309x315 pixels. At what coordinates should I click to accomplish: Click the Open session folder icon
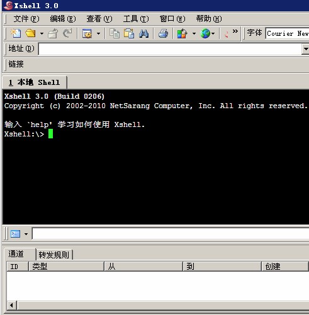click(x=31, y=33)
